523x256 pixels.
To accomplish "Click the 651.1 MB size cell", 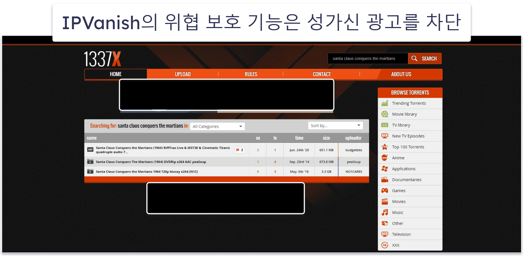I will 327,150.
